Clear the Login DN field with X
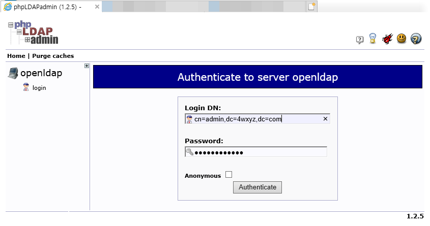This screenshot has width=430, height=226. [x=325, y=119]
